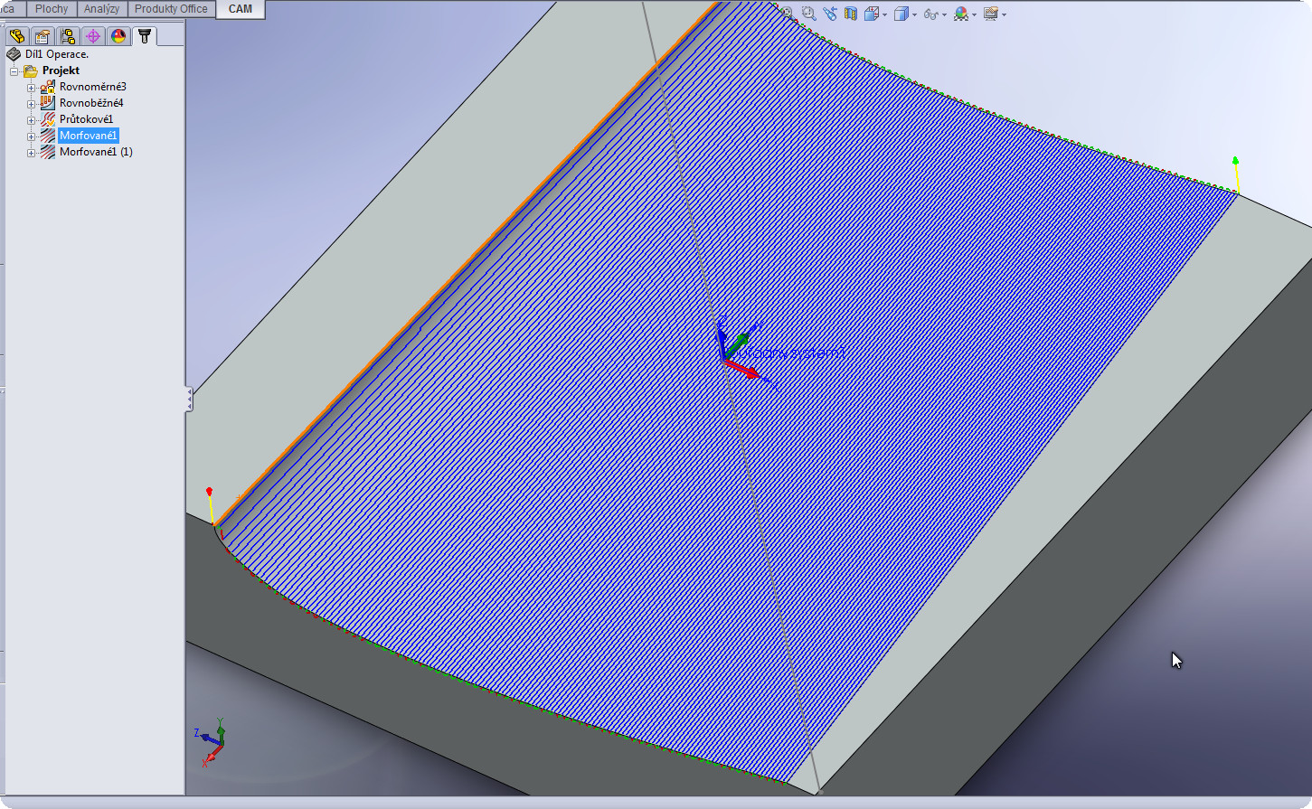
Task: Open the CAM operations milling tool tab
Action: pyautogui.click(x=144, y=36)
